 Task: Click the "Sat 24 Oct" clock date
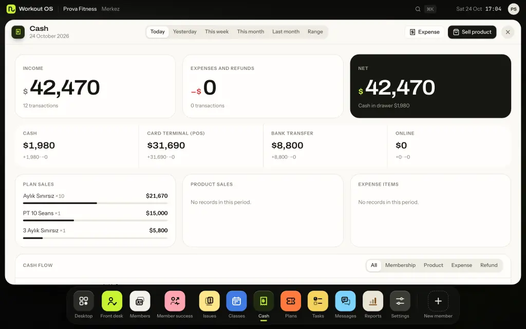(469, 9)
